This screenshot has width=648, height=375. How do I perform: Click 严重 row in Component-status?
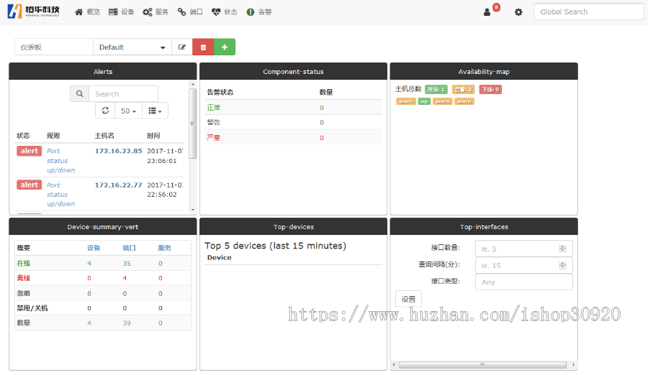coord(294,137)
